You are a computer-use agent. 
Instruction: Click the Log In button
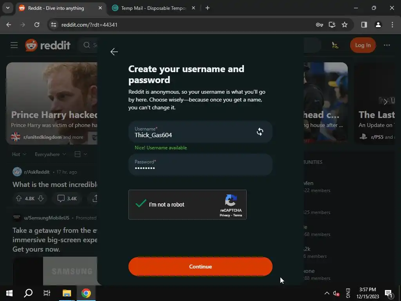click(x=363, y=45)
